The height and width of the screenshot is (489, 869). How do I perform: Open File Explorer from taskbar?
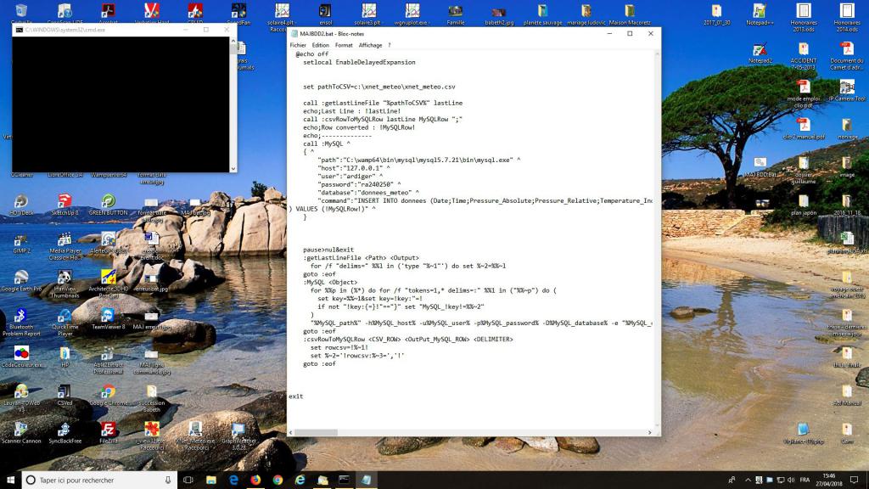pos(211,480)
